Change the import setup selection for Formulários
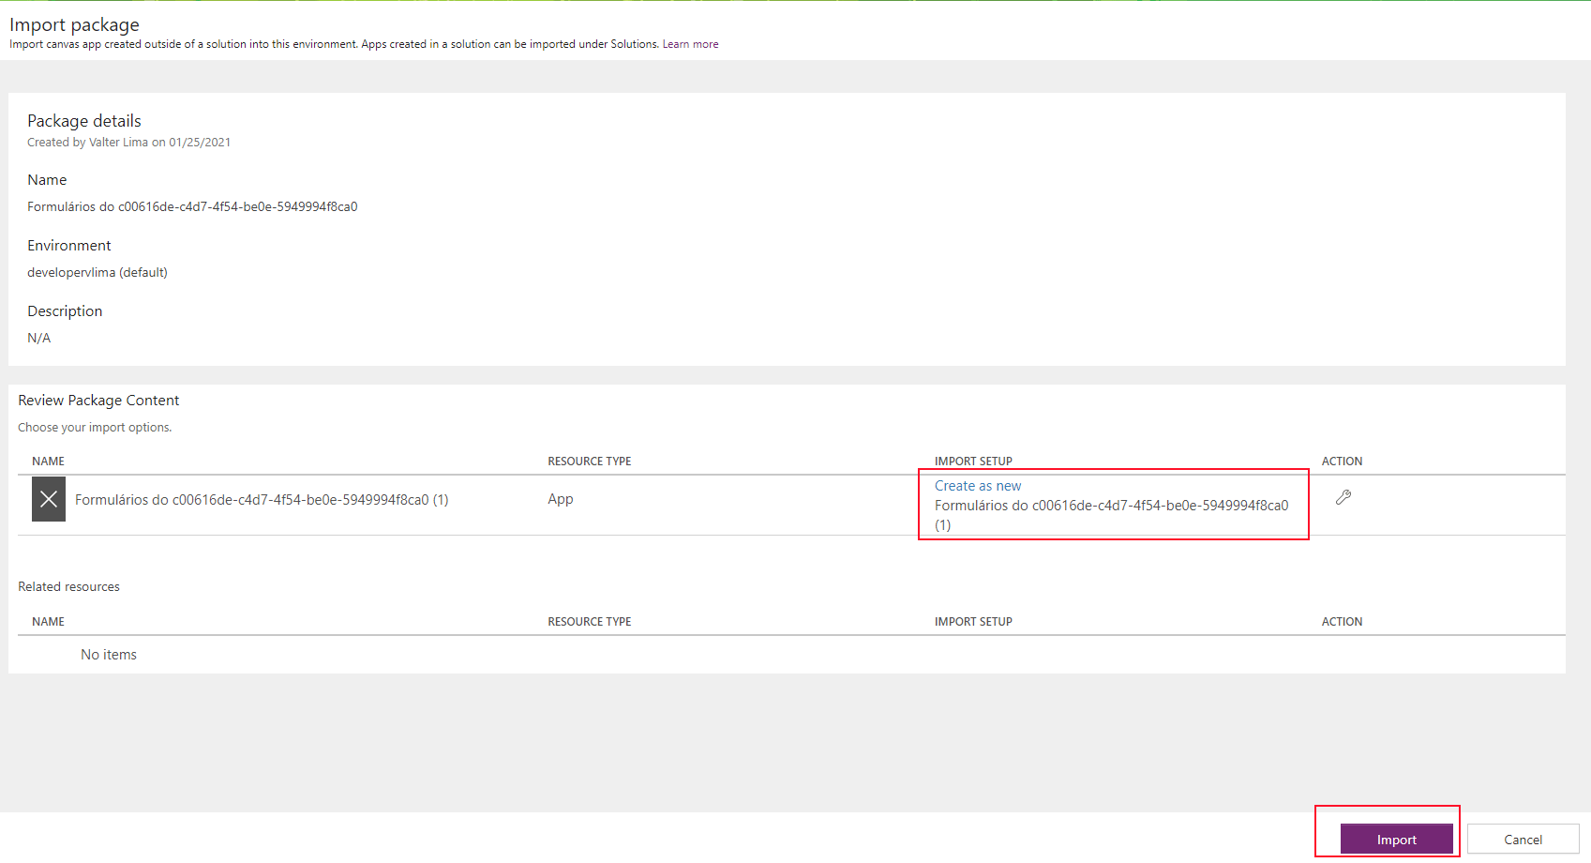The width and height of the screenshot is (1591, 863). (977, 485)
